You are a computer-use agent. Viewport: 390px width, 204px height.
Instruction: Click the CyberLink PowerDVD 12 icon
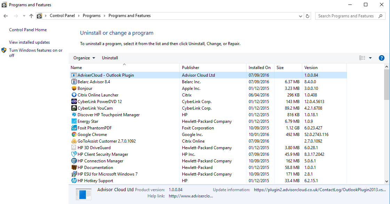74,102
